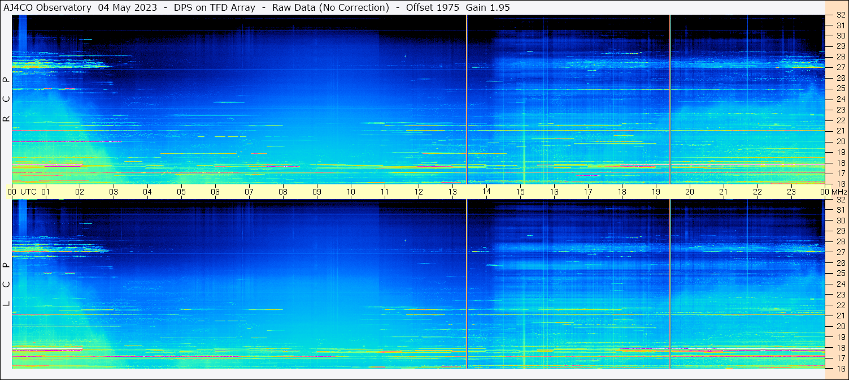The height and width of the screenshot is (380, 849).
Task: Click the 19 MHz label beside LCP panel
Action: pyautogui.click(x=841, y=337)
